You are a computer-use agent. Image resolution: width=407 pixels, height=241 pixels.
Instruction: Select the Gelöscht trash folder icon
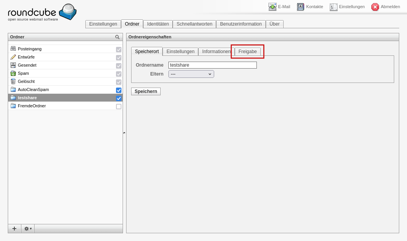click(x=13, y=81)
